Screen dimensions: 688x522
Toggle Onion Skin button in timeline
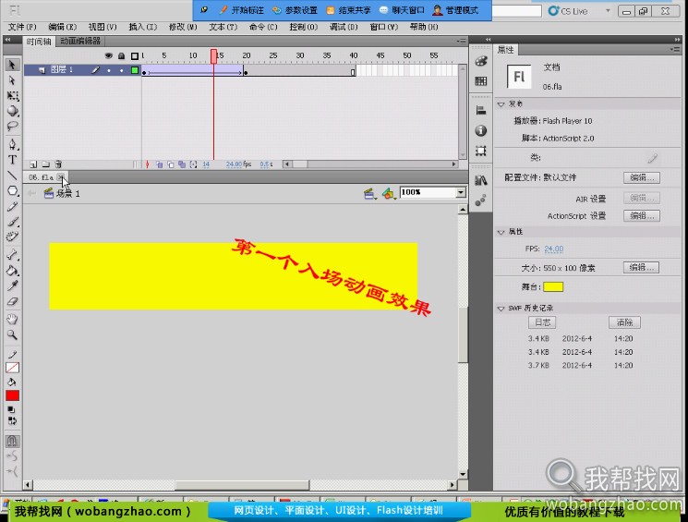pos(159,164)
